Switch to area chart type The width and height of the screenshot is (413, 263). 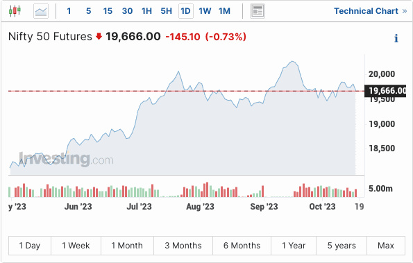click(41, 11)
